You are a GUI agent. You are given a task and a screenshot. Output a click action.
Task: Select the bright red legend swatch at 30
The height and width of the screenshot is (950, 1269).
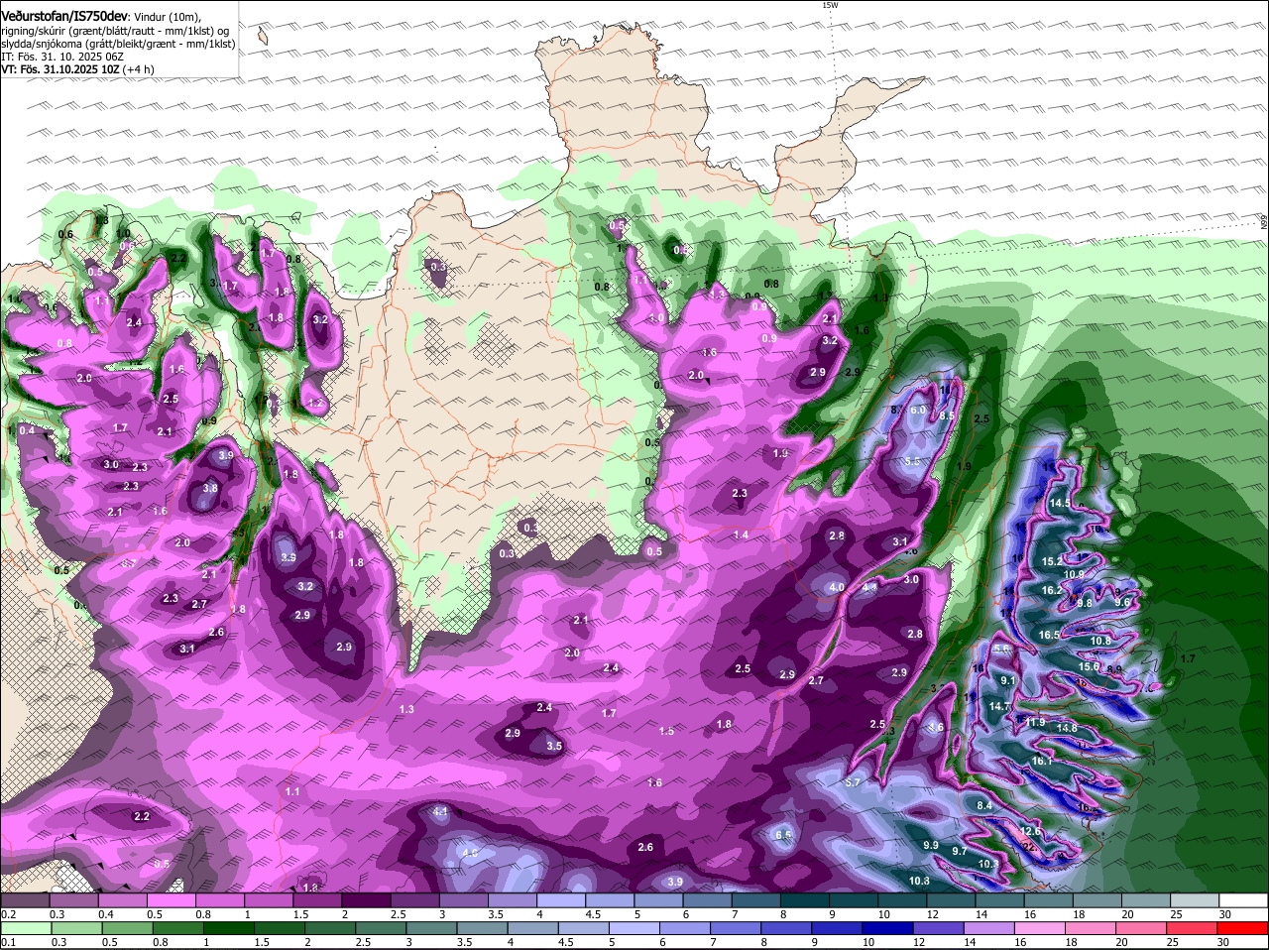tap(1244, 927)
